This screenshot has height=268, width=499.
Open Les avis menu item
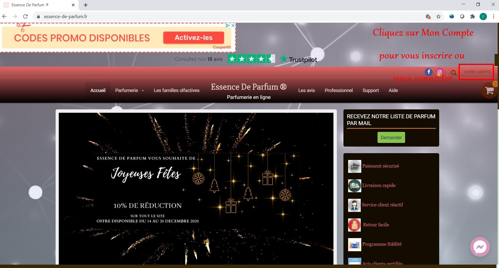(306, 90)
